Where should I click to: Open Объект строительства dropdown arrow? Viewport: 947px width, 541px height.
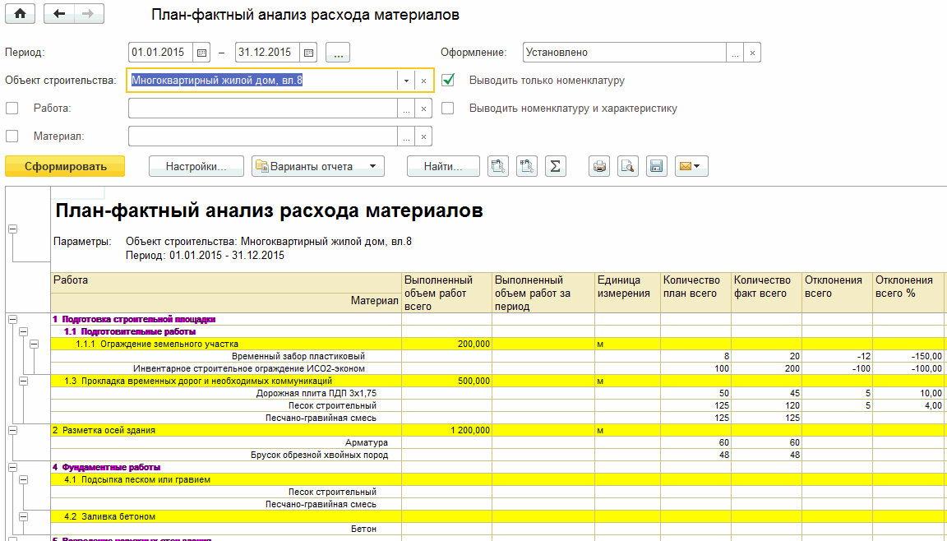click(x=406, y=81)
